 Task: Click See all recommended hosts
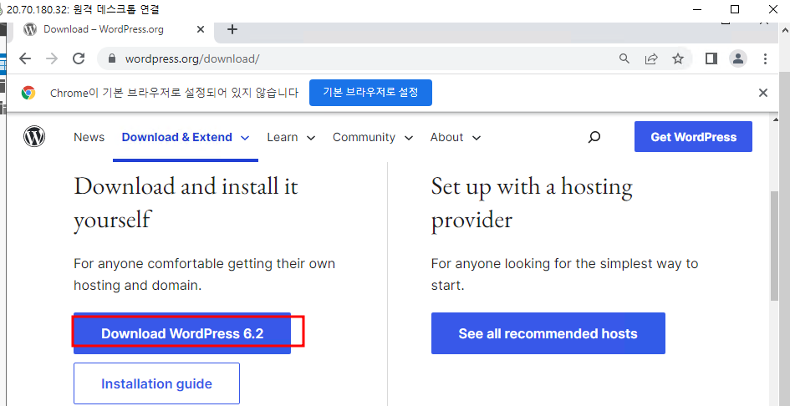[548, 333]
